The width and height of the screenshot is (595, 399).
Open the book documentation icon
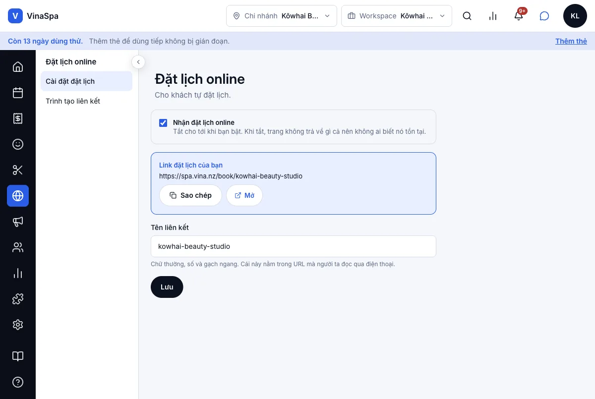pyautogui.click(x=18, y=356)
